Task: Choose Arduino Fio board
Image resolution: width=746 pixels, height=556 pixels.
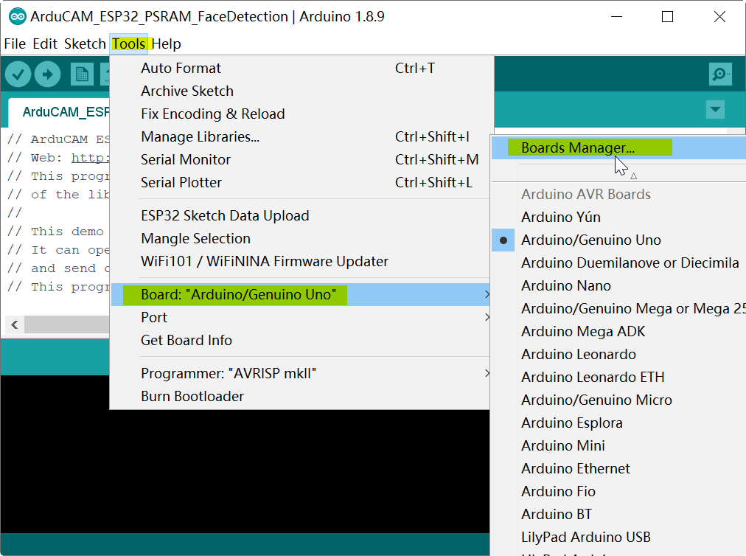Action: click(618, 491)
